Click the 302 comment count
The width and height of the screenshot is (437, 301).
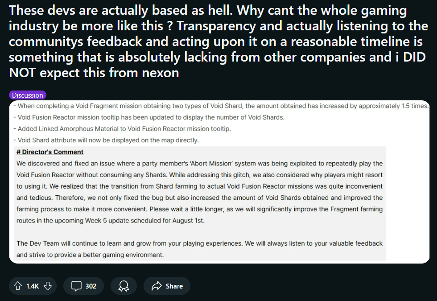point(91,286)
